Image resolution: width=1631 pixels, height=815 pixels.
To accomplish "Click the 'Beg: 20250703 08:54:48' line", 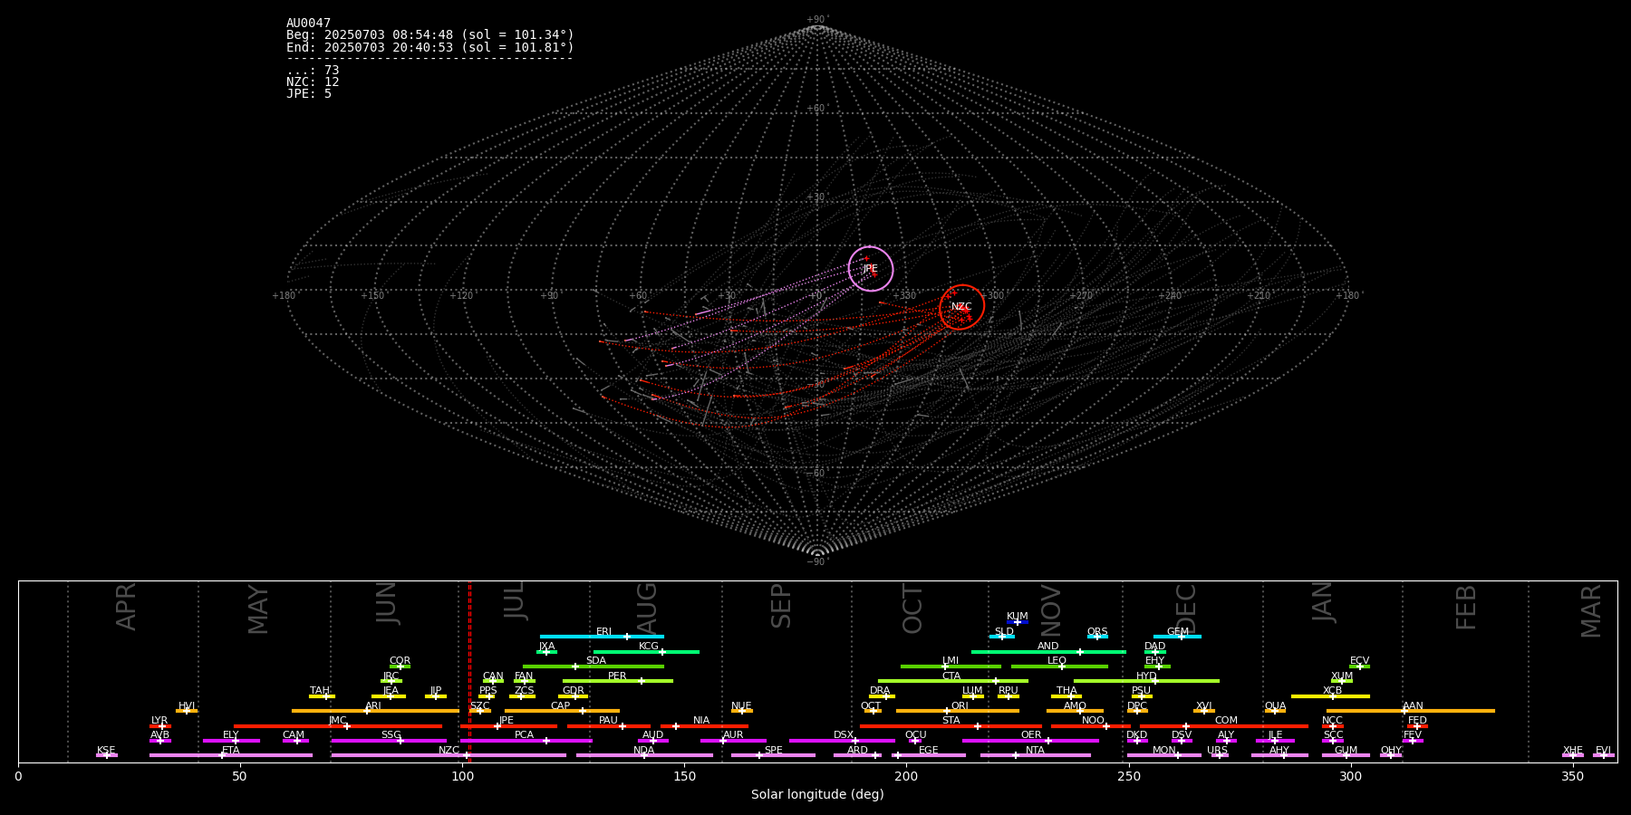I will point(430,35).
